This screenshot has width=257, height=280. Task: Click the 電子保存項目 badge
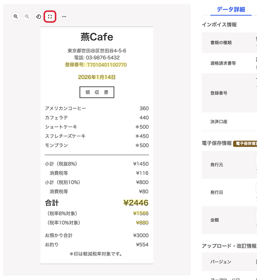pyautogui.click(x=245, y=144)
